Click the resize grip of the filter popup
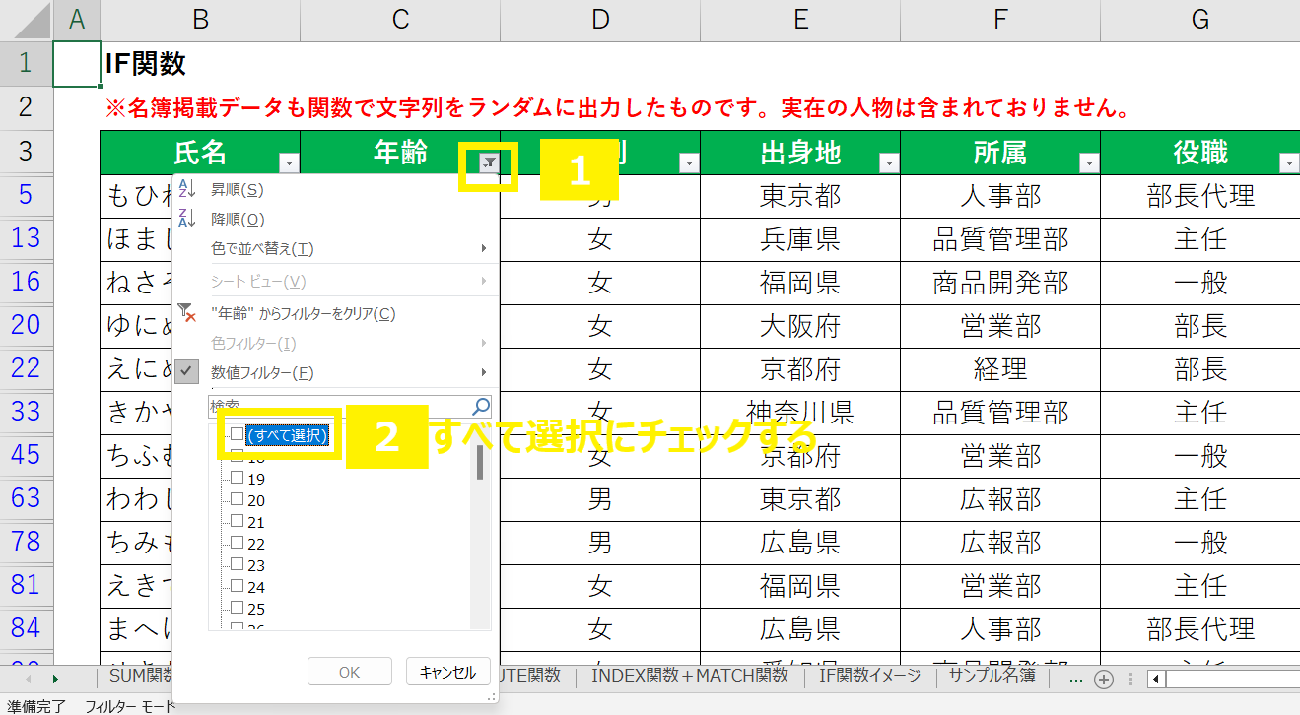The image size is (1300, 715). [x=490, y=696]
